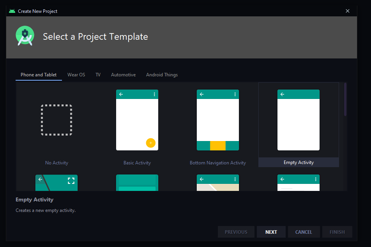Select the No Activity template
Screen dimensions: 371x247
[57, 120]
